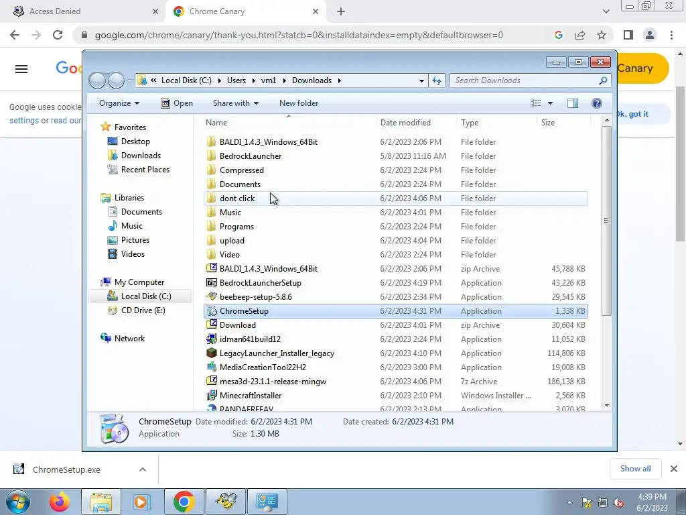Open the Organize dropdown menu
Screen dimensions: 686x515
click(119, 103)
